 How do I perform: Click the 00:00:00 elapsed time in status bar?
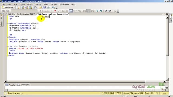coord(154,93)
